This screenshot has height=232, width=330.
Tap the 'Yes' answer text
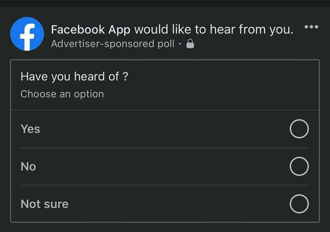tap(30, 129)
